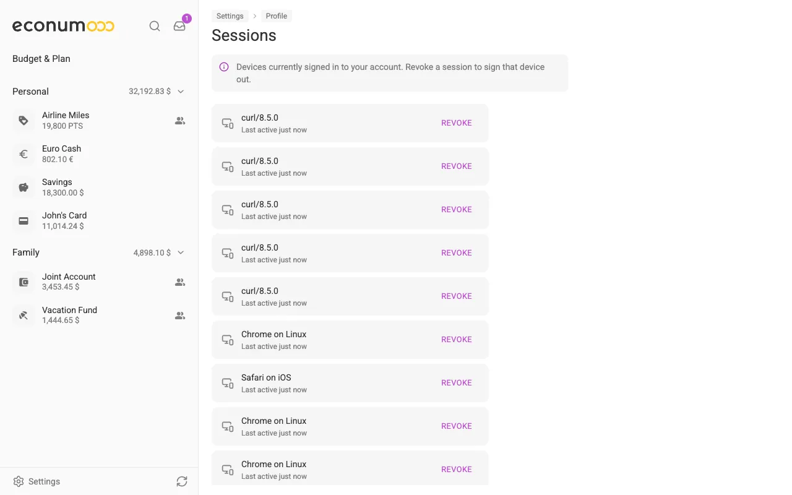Click the Joint Account wallet icon
The height and width of the screenshot is (495, 792).
coord(24,282)
